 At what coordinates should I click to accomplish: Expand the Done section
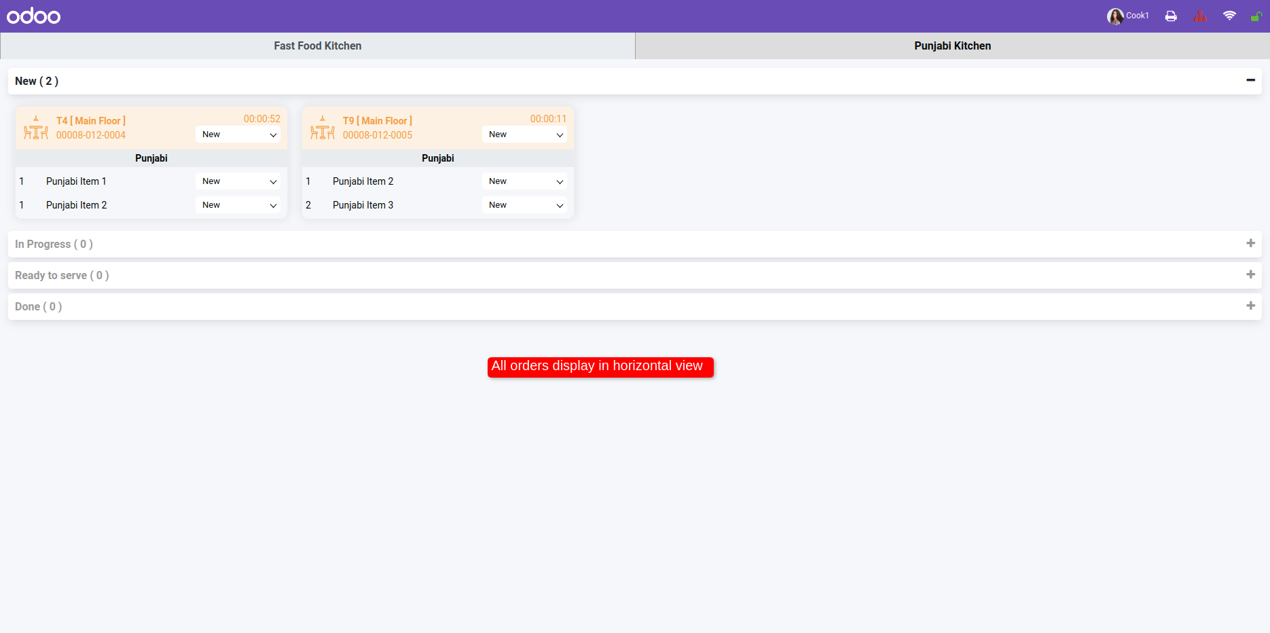1250,306
